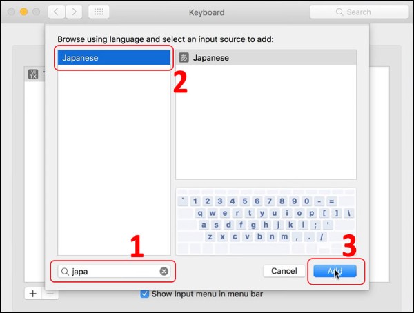Select Japanese in the language list
414x313 pixels.
[x=114, y=58]
